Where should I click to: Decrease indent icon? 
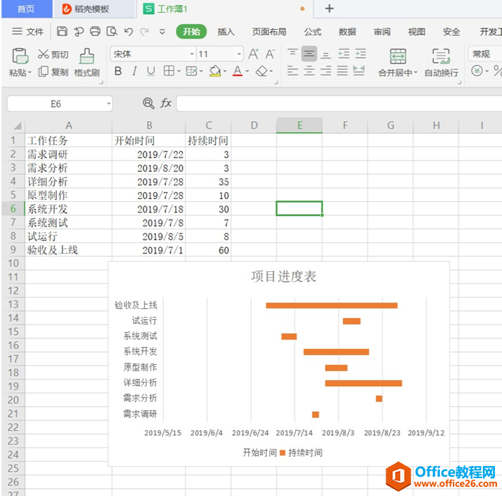(x=344, y=54)
